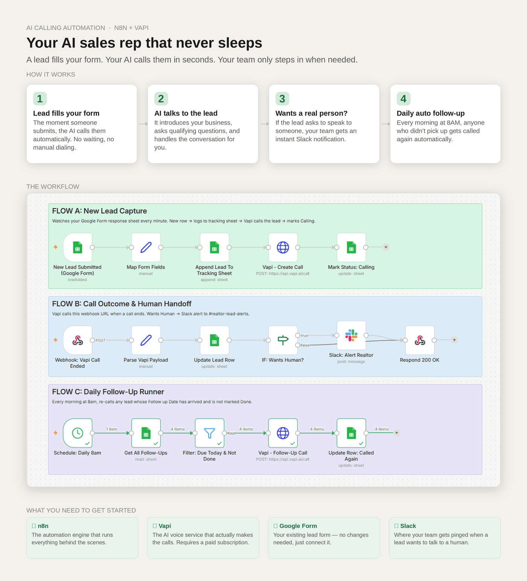Click the Google Form requirement card
Screen dimensions: 527x581
pyautogui.click(x=324, y=538)
